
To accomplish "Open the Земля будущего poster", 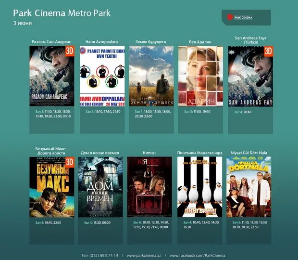I will click(x=151, y=76).
